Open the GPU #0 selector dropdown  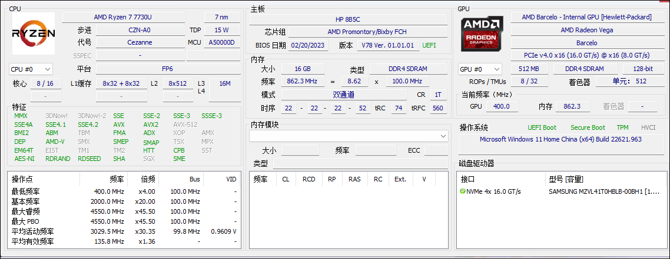[480, 69]
